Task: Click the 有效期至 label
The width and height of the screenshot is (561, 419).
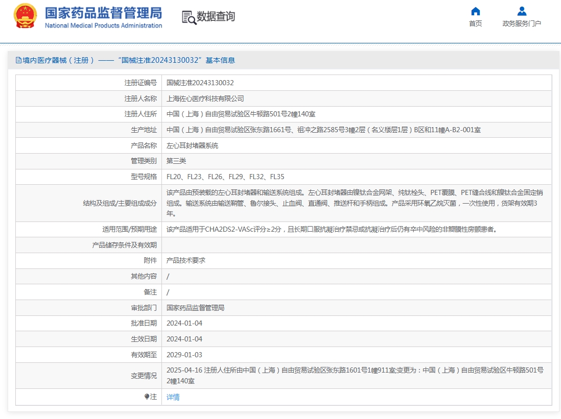Action: click(x=144, y=355)
